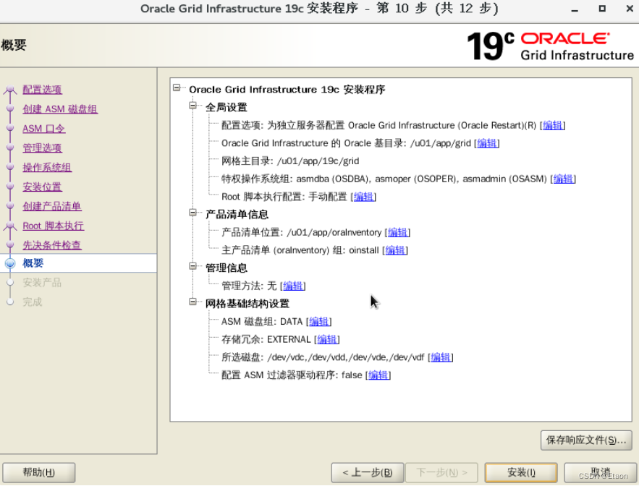Jump to the Root 脚本执行 step
The width and height of the screenshot is (639, 486).
54,226
